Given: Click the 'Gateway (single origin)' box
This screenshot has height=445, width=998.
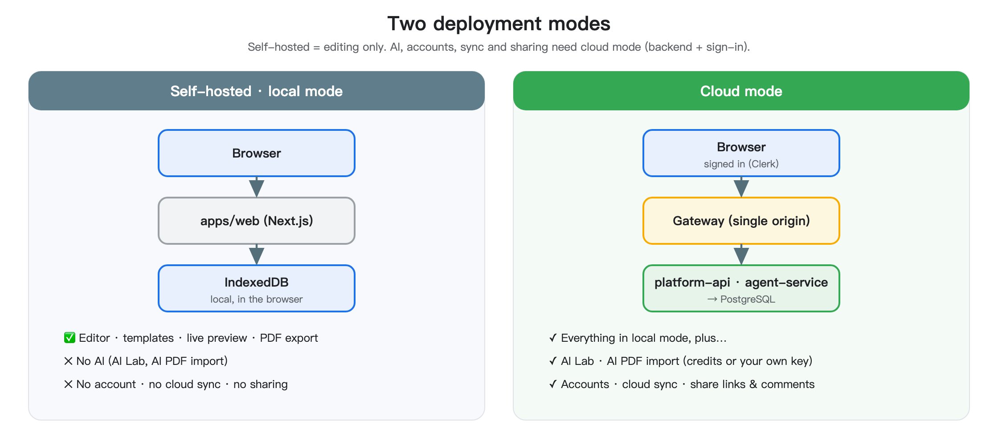Looking at the screenshot, I should point(741,221).
